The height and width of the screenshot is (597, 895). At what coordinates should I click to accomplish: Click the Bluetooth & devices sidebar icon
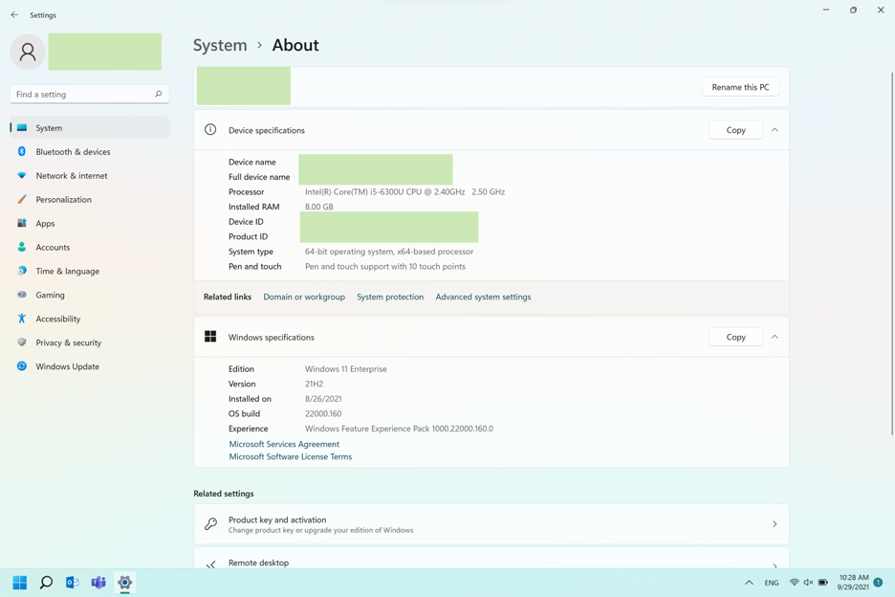click(22, 151)
